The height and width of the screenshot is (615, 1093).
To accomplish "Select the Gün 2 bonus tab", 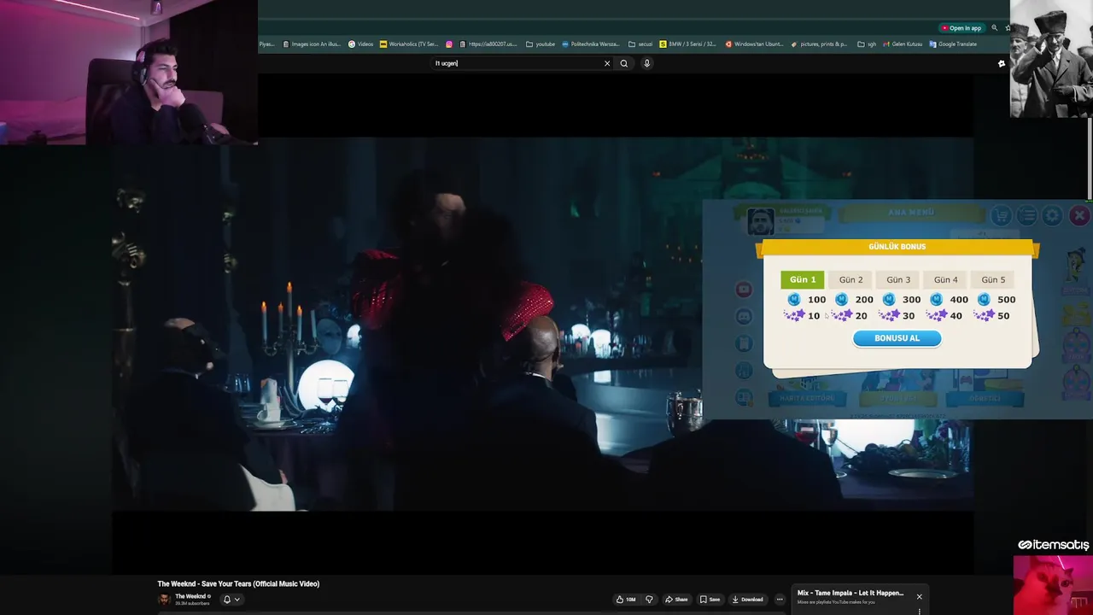I will 850,279.
